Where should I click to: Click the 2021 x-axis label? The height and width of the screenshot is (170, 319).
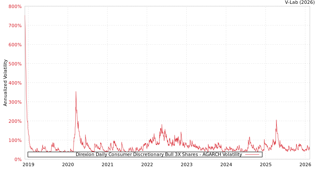(x=108, y=164)
